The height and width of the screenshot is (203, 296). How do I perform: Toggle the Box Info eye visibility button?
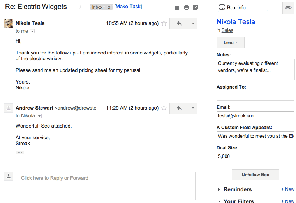tap(289, 7)
